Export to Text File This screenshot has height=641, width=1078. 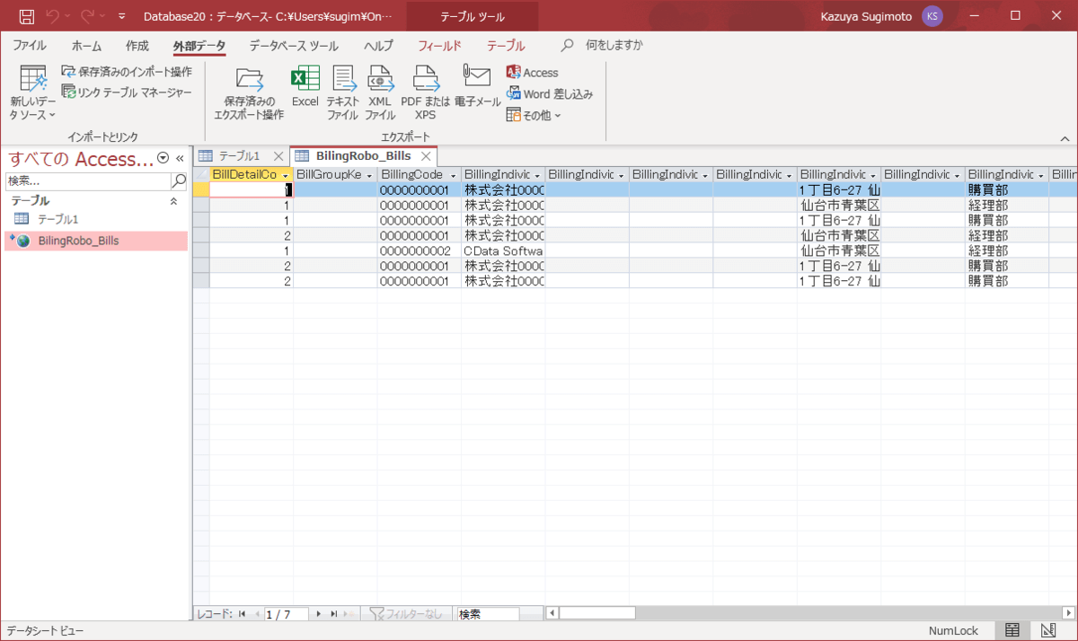point(342,93)
